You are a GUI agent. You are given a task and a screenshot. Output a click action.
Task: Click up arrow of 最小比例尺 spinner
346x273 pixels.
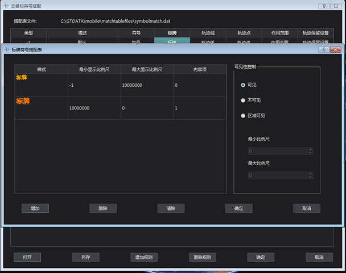[310, 149]
